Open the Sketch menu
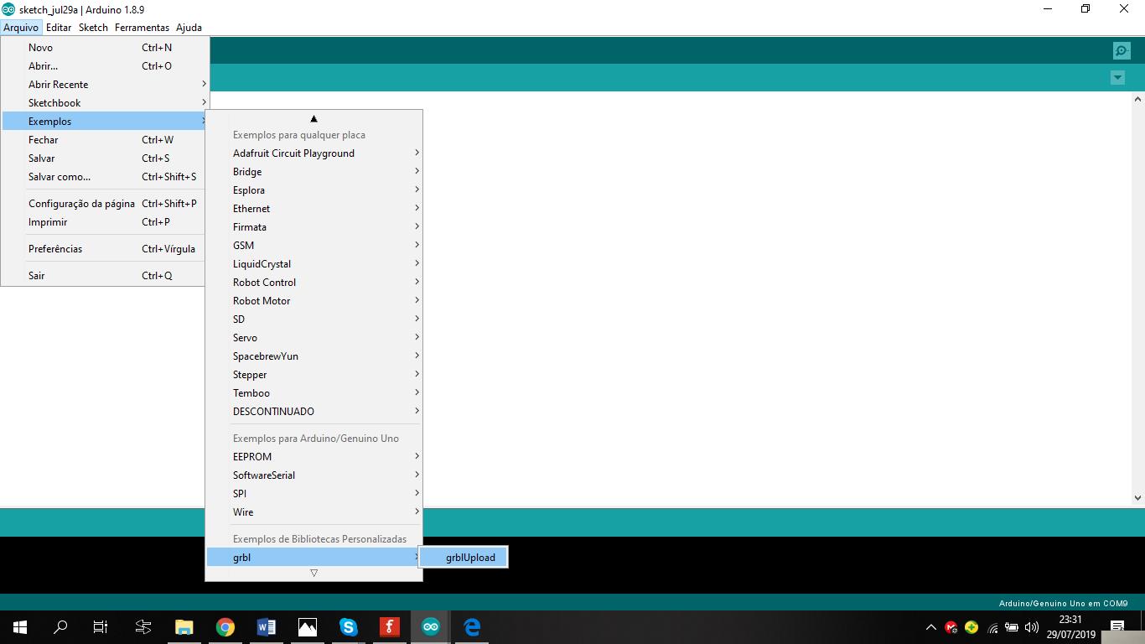Screen dimensions: 1145x644 click(93, 27)
